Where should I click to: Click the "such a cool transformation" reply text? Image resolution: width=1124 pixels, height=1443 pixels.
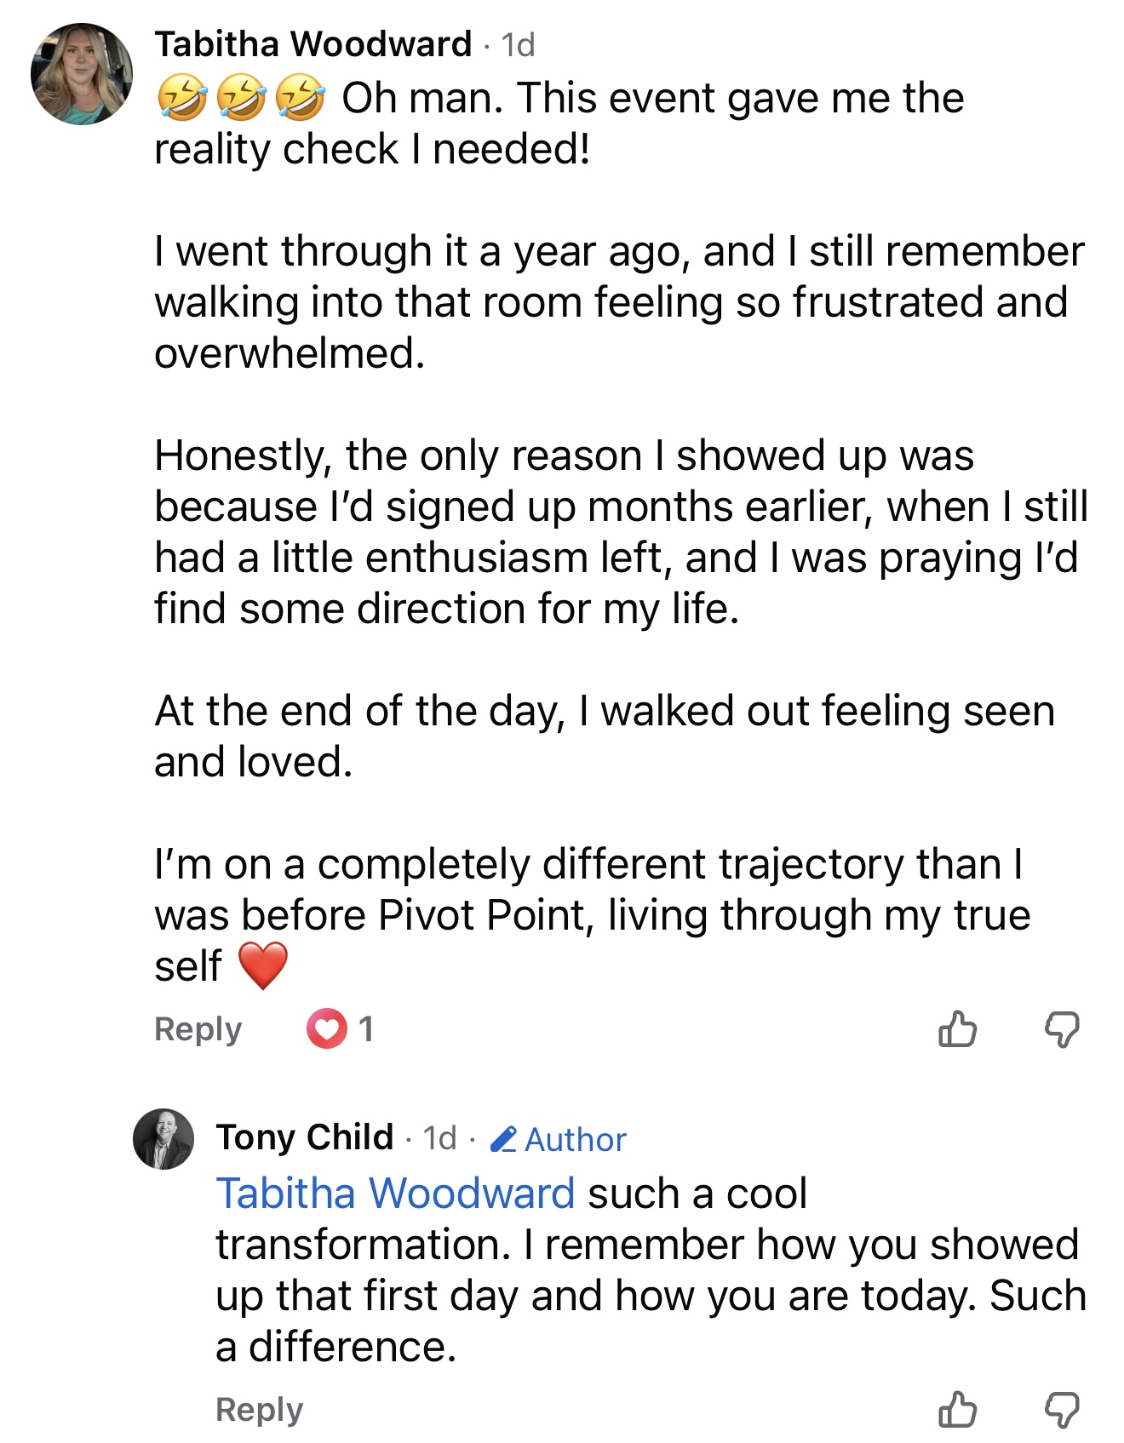647,1270
